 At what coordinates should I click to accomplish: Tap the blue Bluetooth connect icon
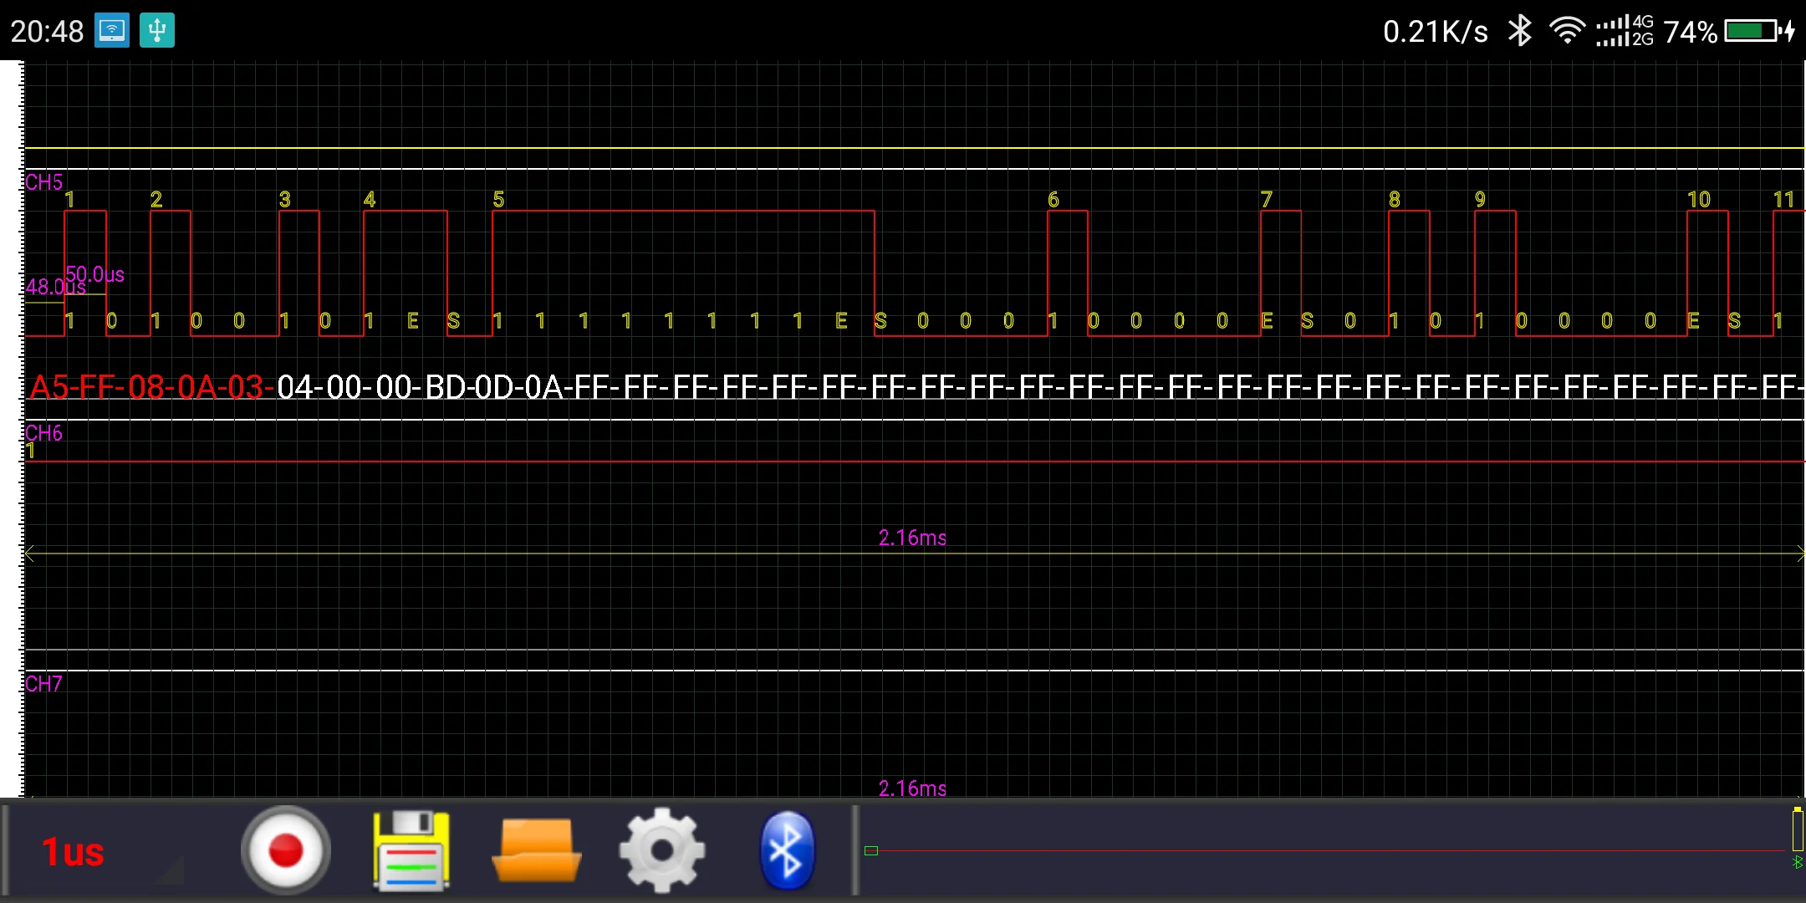coord(786,850)
